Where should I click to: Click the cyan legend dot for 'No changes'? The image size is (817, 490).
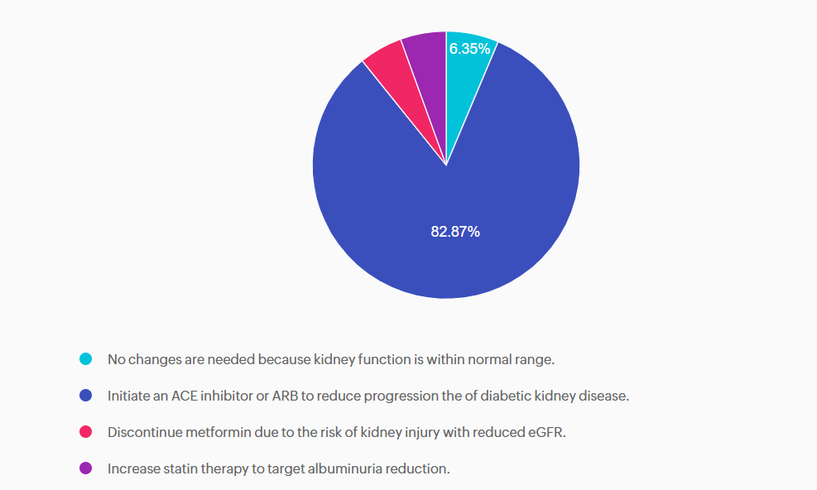point(85,359)
